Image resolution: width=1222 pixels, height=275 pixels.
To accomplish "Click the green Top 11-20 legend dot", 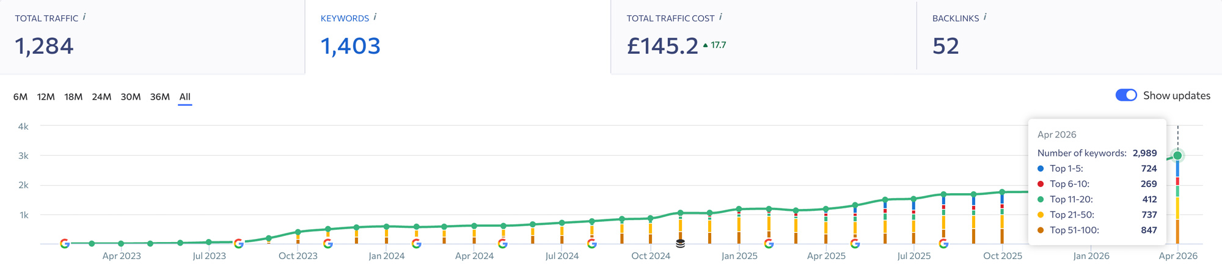I will coord(1041,199).
